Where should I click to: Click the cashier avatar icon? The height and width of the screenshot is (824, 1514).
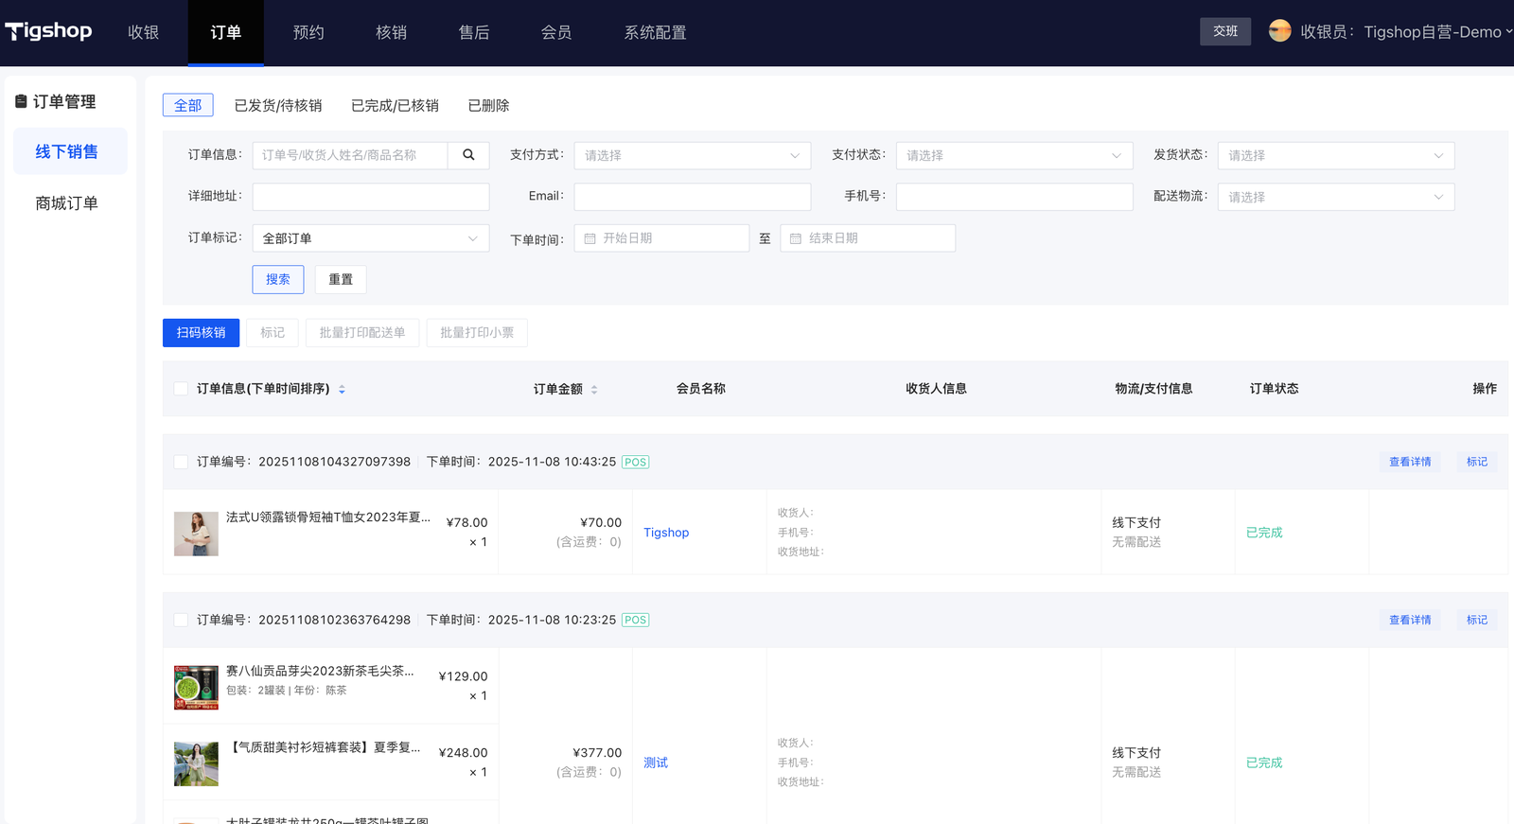point(1279,31)
